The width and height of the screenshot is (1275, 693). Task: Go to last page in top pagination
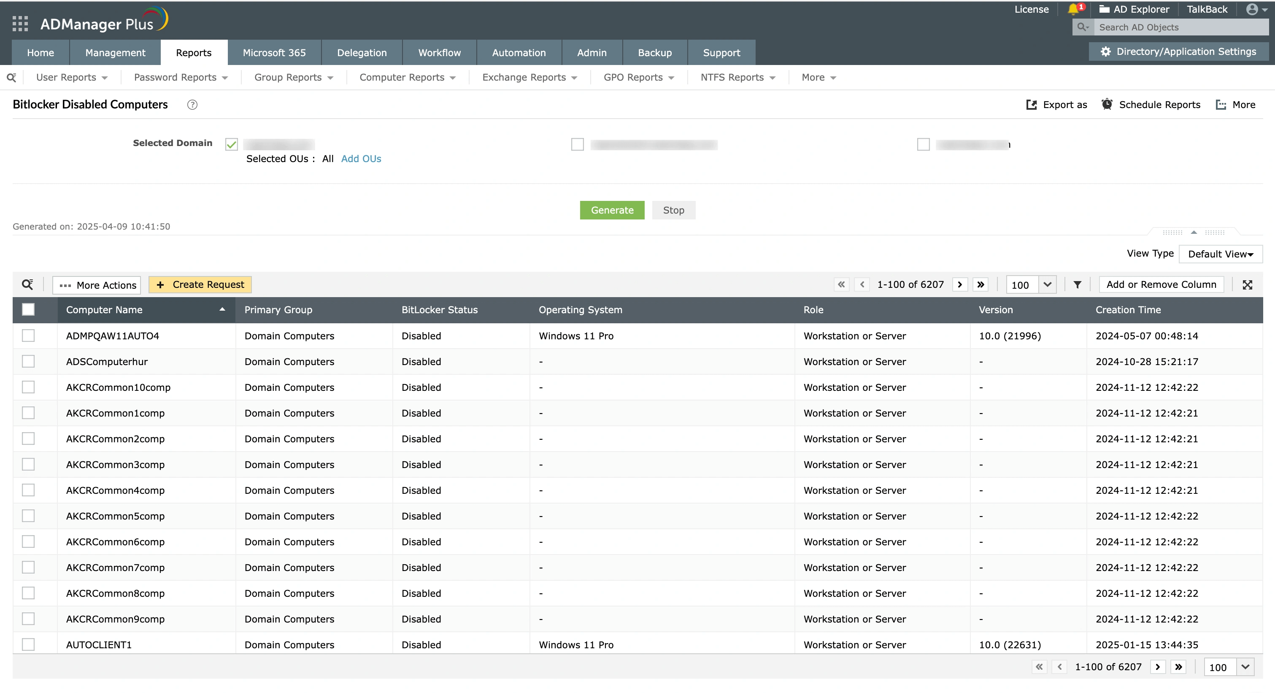click(x=981, y=284)
